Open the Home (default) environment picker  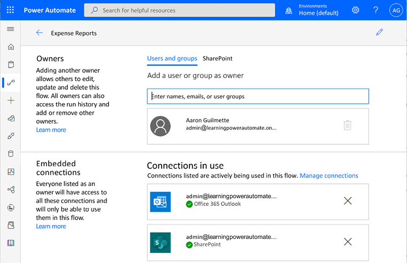click(319, 13)
